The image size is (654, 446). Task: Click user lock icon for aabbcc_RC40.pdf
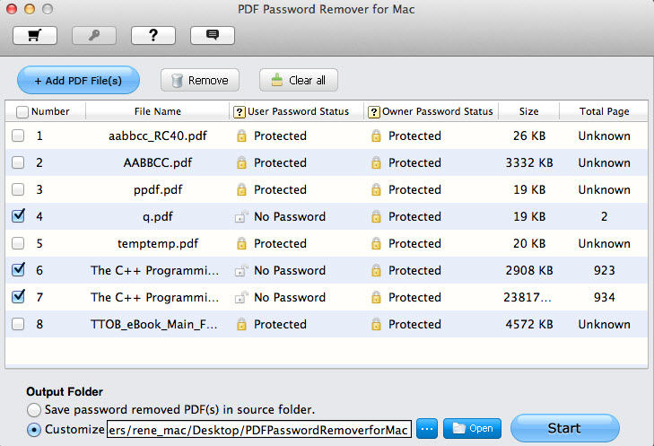click(241, 136)
